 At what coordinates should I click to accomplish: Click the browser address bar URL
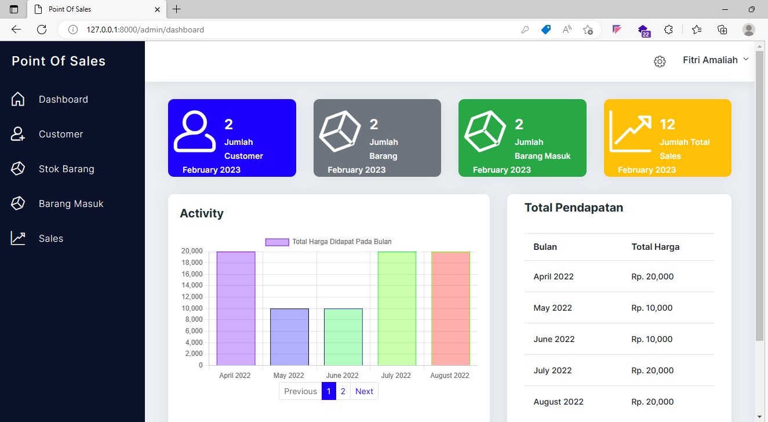pyautogui.click(x=145, y=30)
